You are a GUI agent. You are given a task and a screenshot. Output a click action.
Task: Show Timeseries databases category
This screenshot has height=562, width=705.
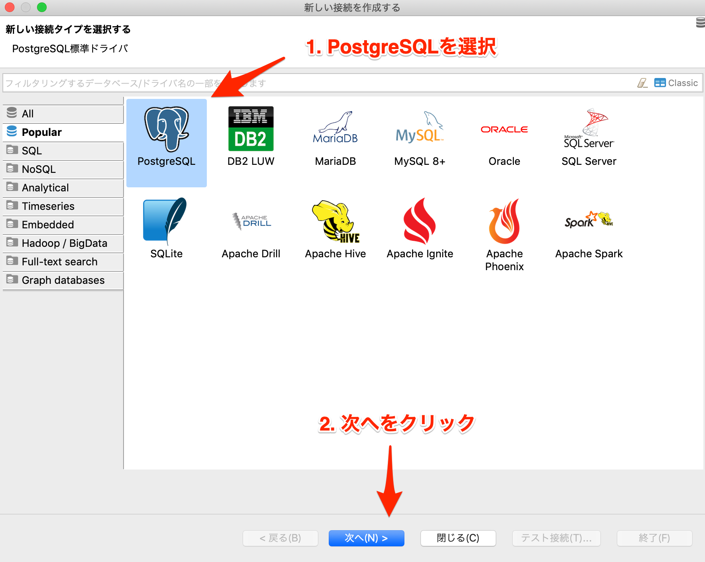tap(63, 206)
